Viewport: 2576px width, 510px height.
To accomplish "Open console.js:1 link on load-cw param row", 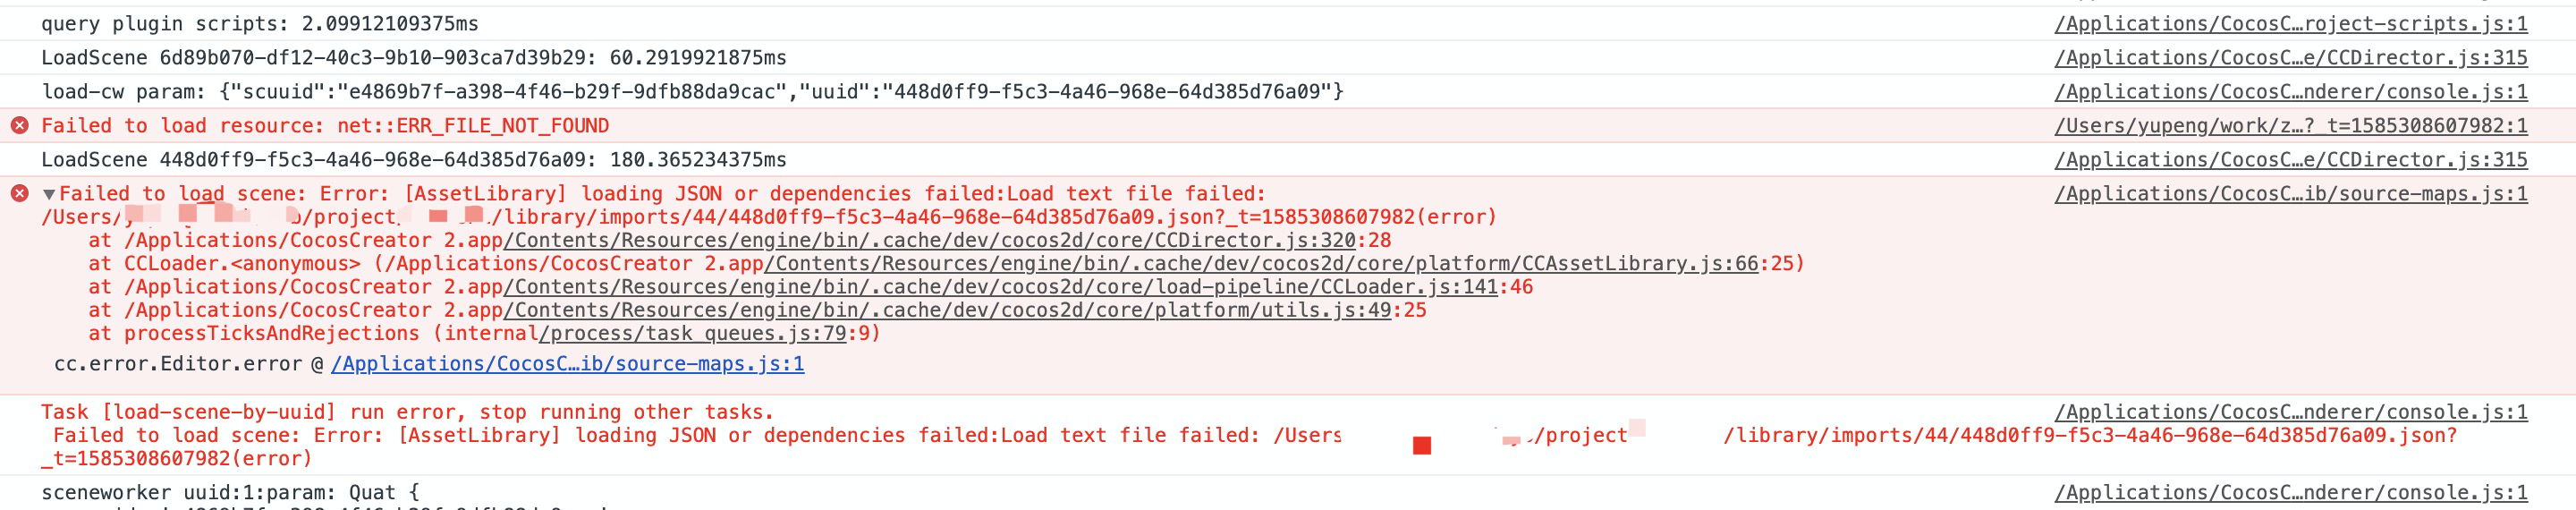I will [x=2290, y=91].
